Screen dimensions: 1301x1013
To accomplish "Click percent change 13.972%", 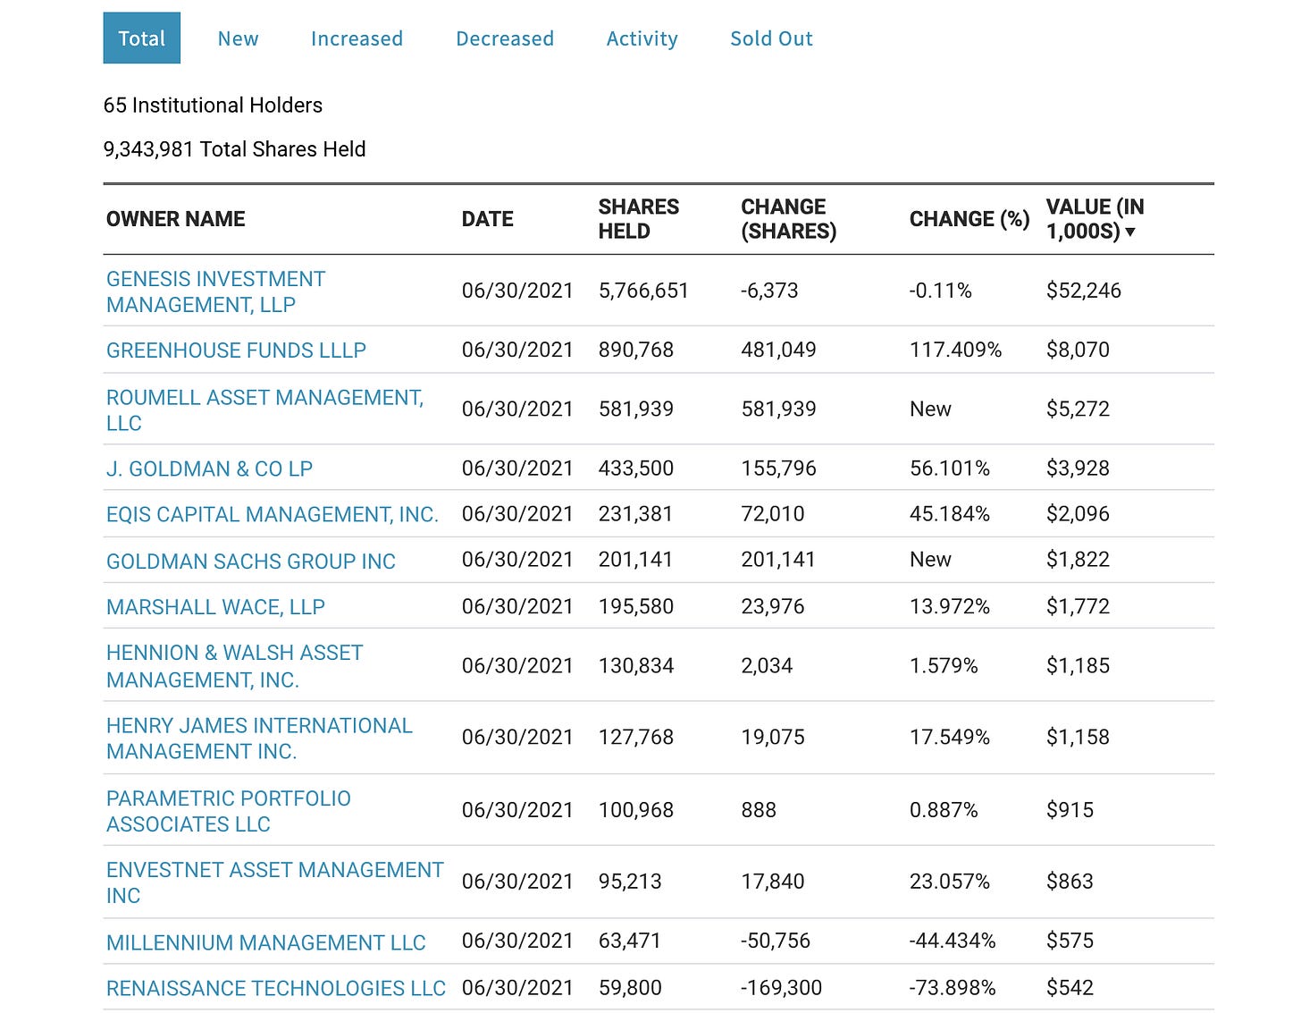I will tap(949, 606).
